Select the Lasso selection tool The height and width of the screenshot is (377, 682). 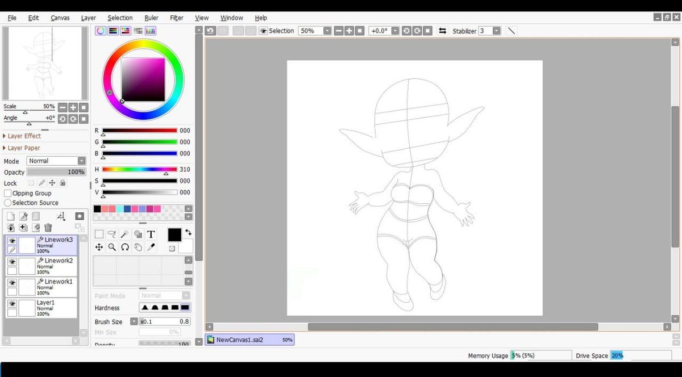[112, 233]
